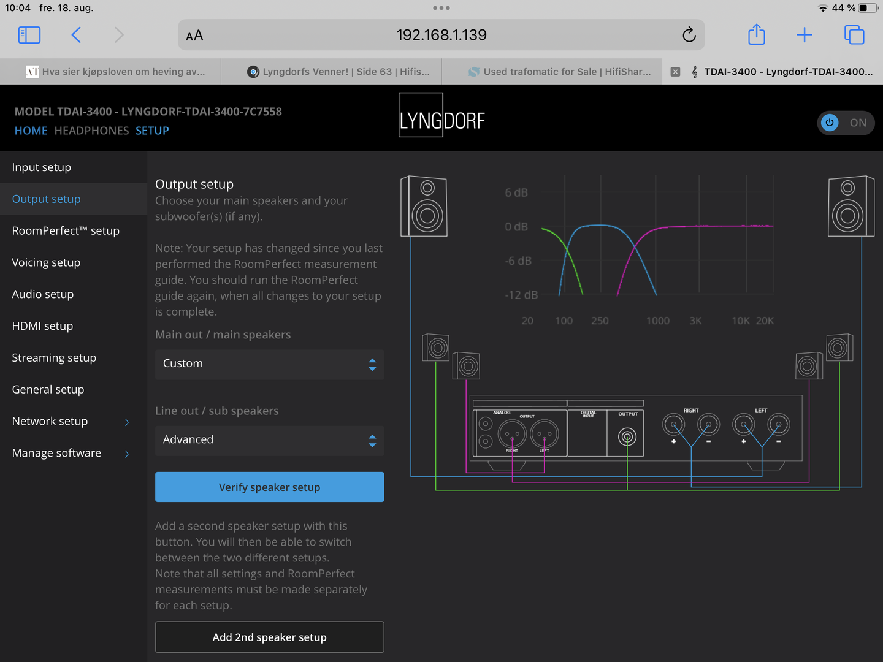883x662 pixels.
Task: Click Verify speaker setup button
Action: coord(270,487)
